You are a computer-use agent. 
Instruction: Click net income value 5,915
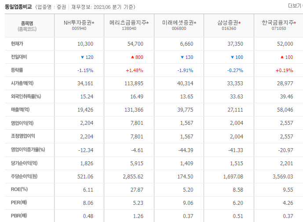coord(137,164)
